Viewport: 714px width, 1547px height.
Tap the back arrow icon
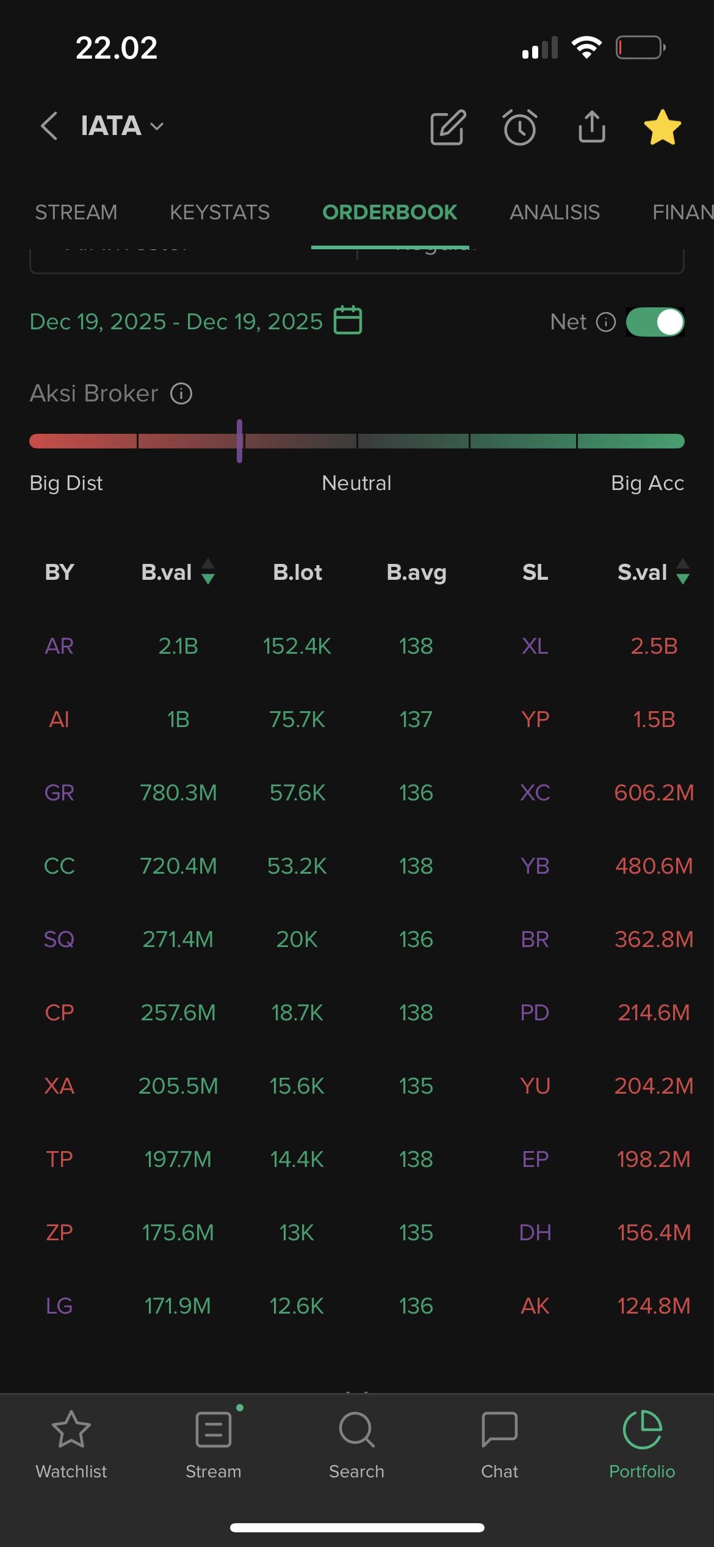[49, 126]
